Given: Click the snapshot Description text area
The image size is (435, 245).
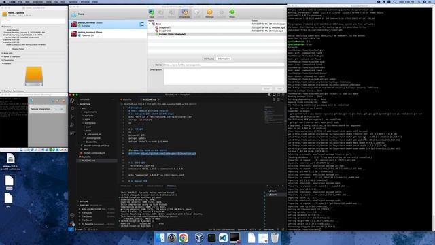Looking at the screenshot, I should (x=224, y=77).
